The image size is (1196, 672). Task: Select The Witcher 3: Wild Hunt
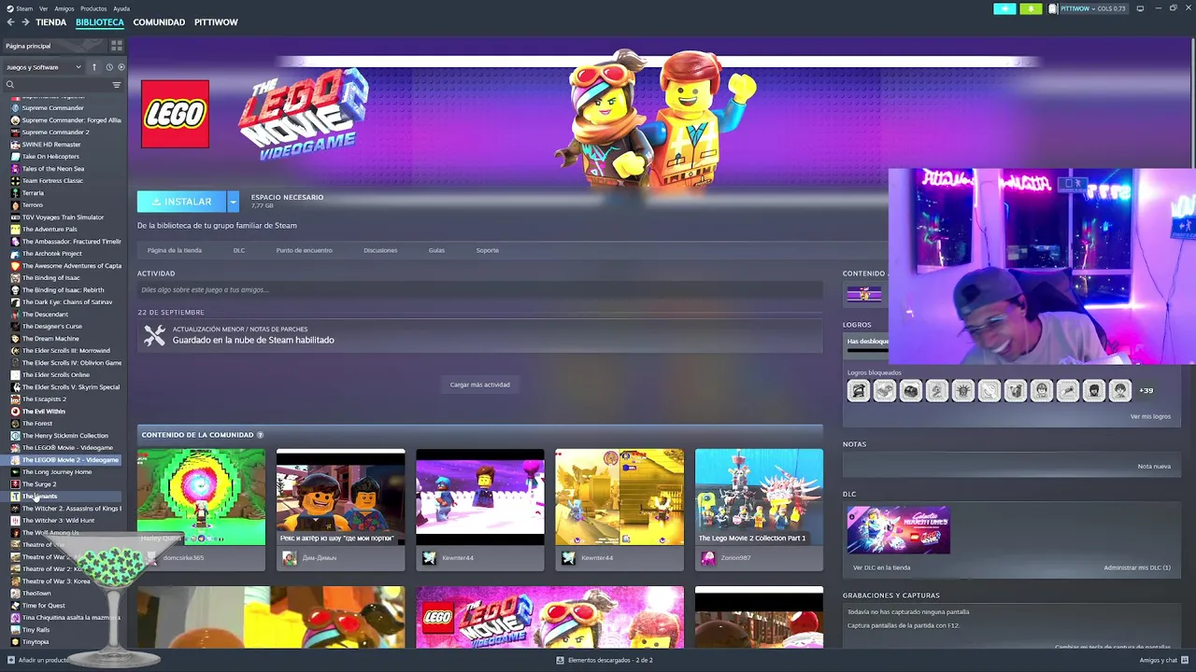click(58, 521)
